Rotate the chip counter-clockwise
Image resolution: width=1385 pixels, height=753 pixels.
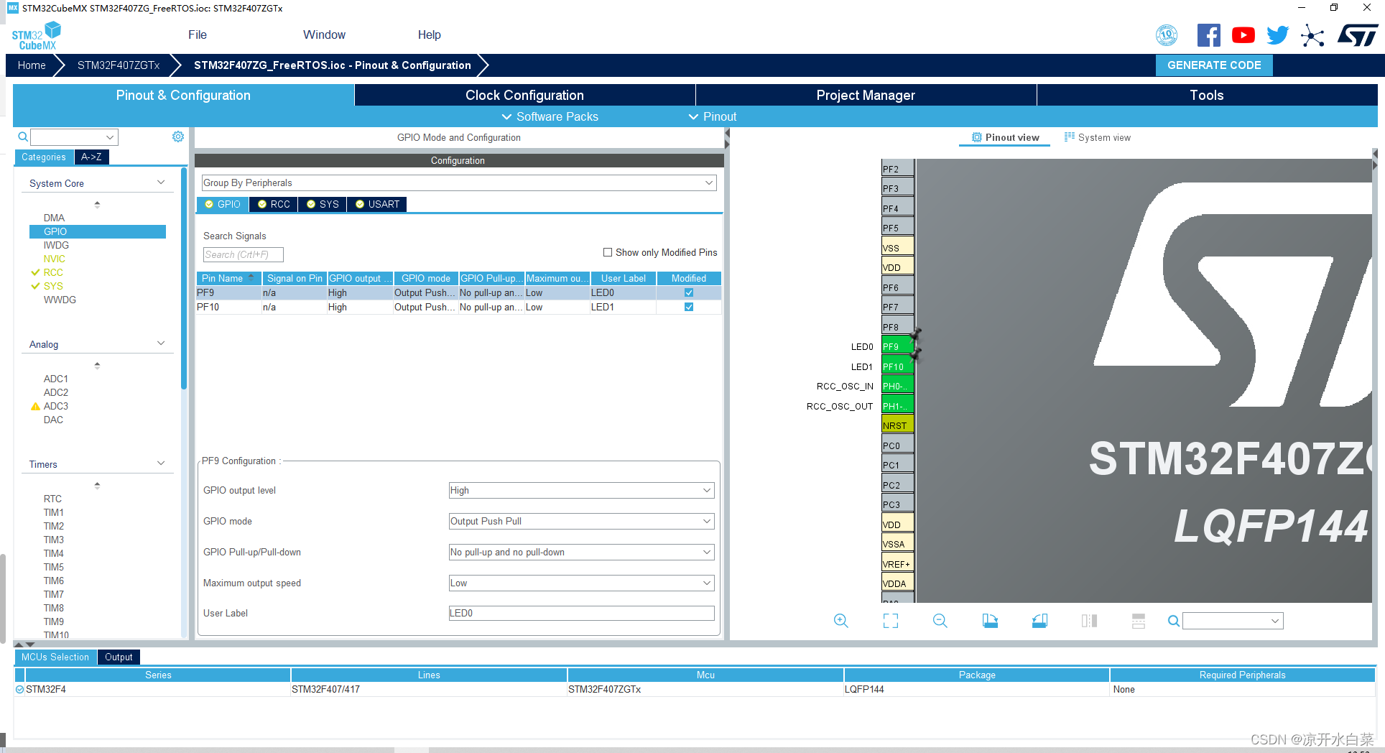(1039, 621)
